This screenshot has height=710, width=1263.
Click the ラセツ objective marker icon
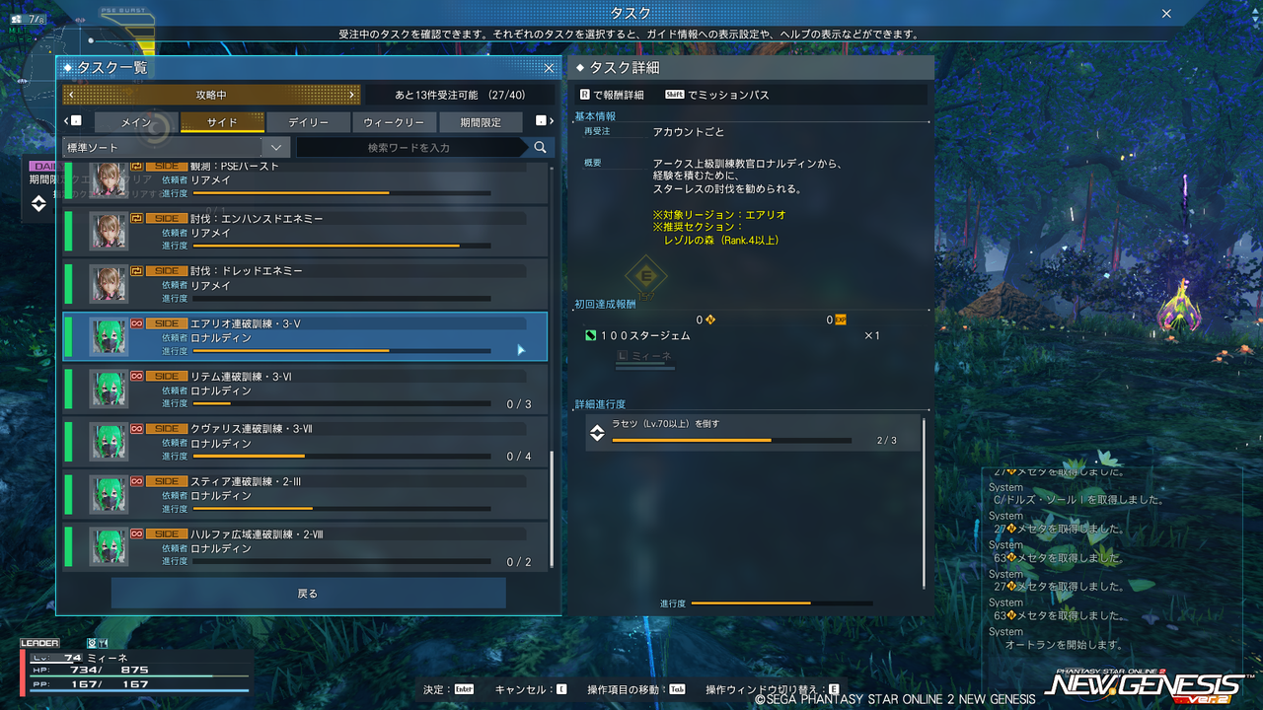(597, 433)
